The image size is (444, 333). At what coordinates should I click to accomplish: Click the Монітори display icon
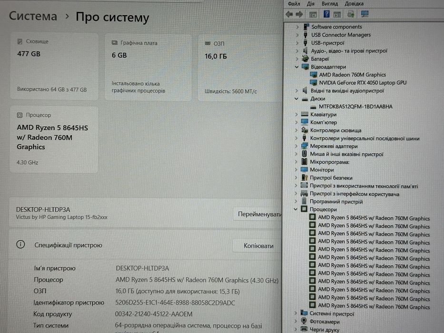coord(305,170)
